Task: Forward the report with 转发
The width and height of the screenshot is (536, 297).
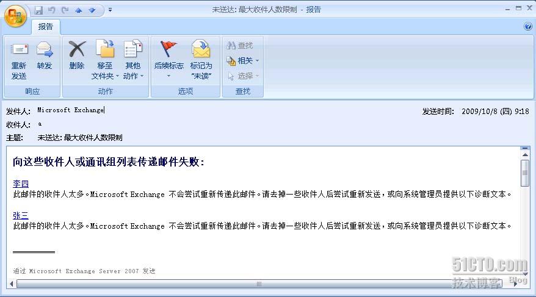Action: tap(45, 56)
